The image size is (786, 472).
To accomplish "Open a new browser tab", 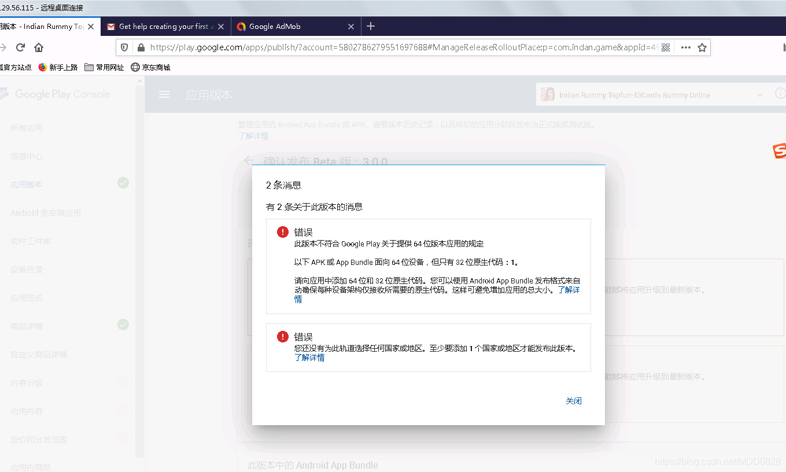I will point(371,26).
